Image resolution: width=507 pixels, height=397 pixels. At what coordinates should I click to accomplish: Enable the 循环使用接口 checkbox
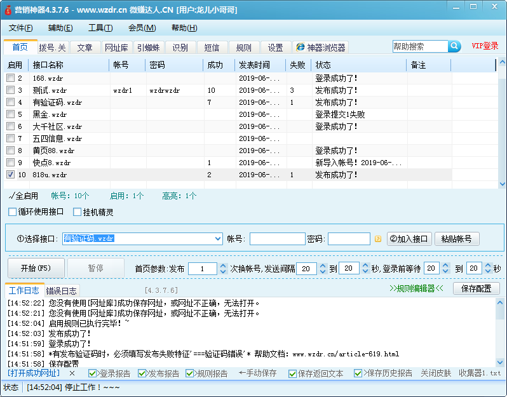click(13, 212)
